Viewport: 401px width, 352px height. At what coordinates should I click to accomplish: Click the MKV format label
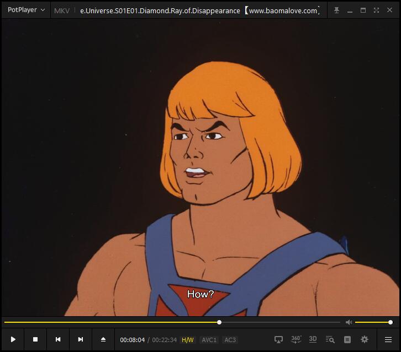(x=62, y=10)
